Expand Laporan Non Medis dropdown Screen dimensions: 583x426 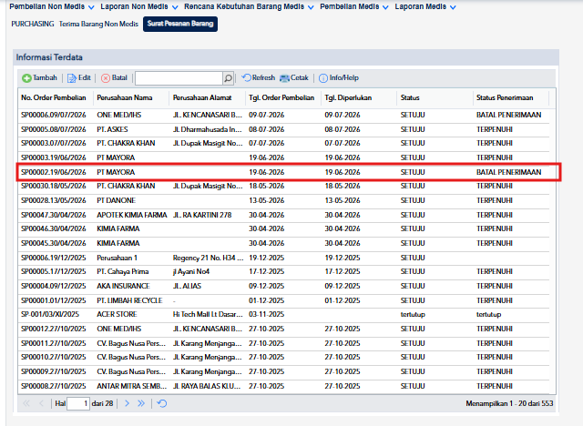(x=139, y=6)
